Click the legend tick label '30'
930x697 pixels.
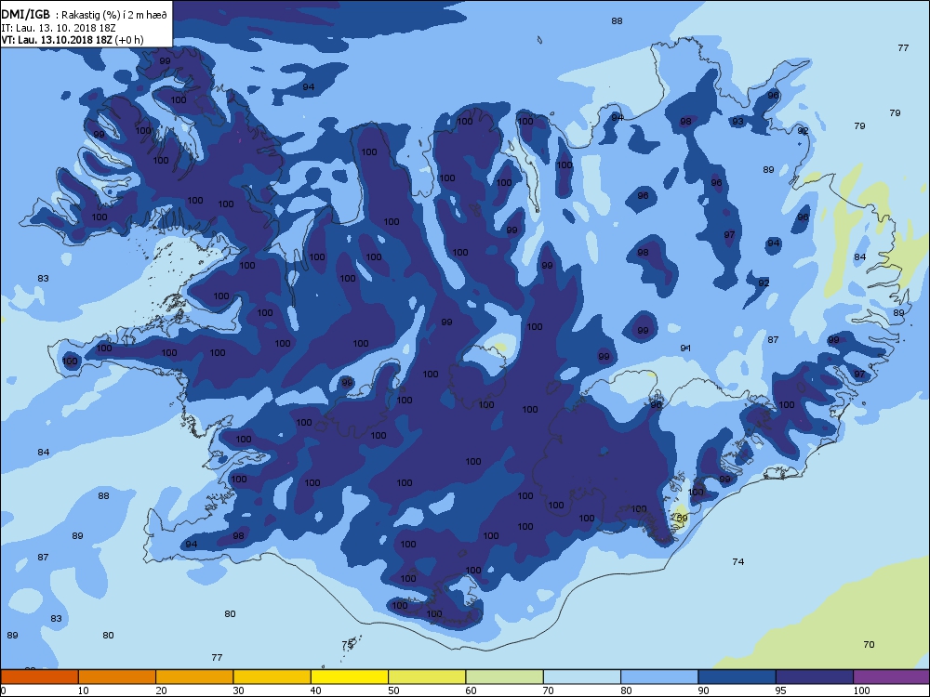pyautogui.click(x=238, y=690)
